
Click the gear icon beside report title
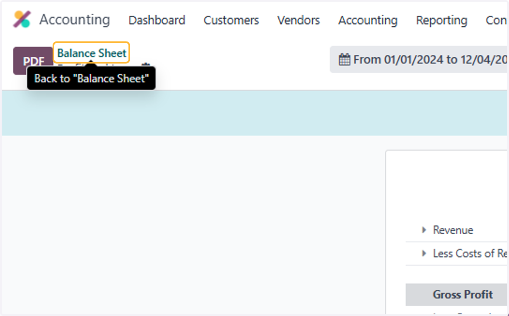pos(146,64)
